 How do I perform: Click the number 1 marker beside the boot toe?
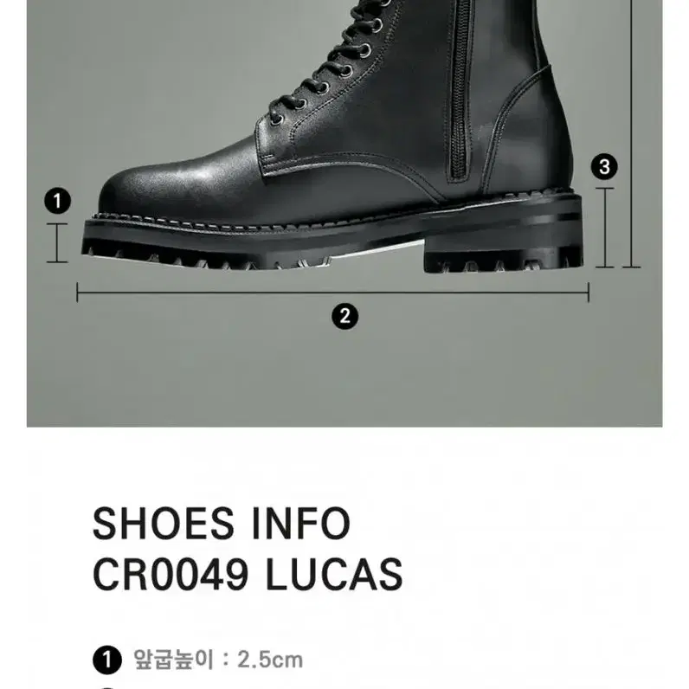point(57,202)
